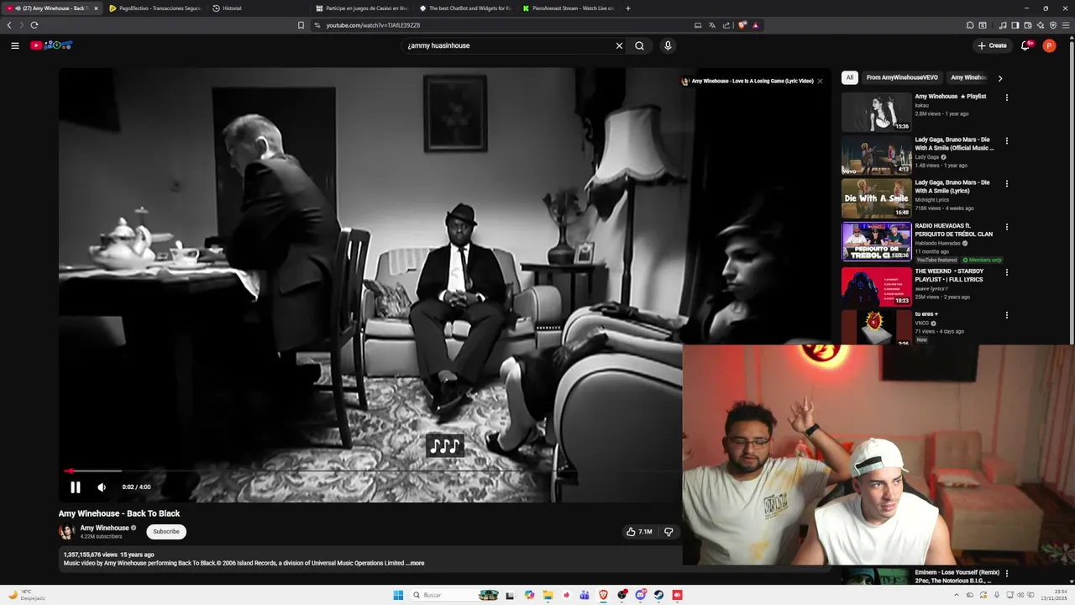The width and height of the screenshot is (1075, 605).
Task: Go to YouTube home via logo
Action: click(x=51, y=45)
